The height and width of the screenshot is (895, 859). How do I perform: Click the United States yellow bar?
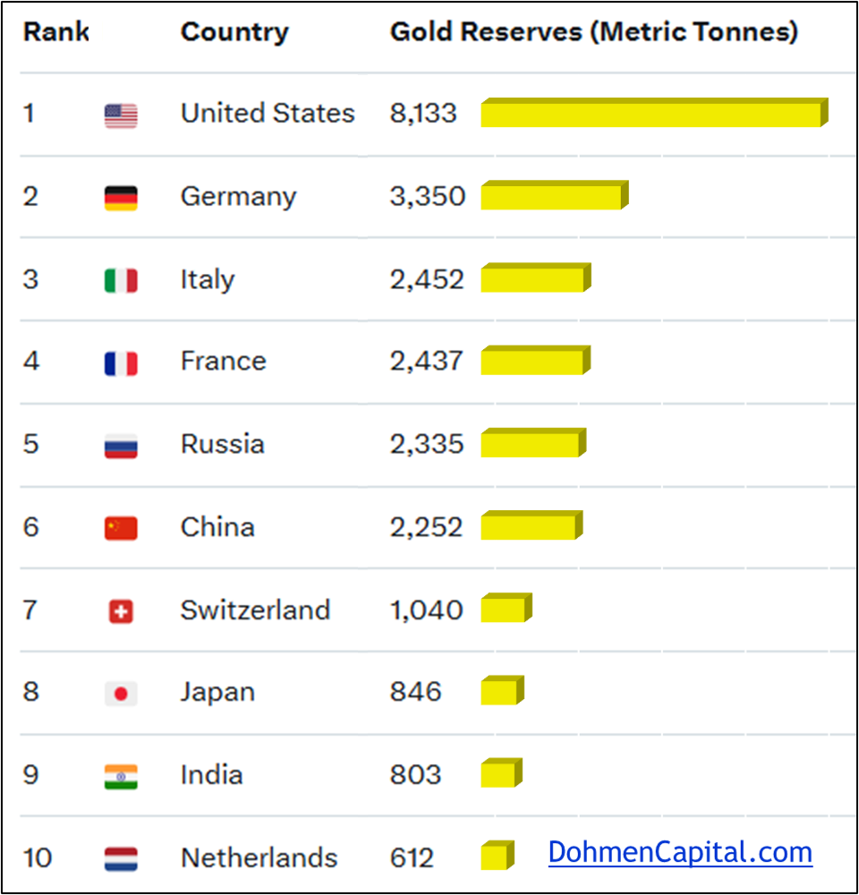coord(651,115)
